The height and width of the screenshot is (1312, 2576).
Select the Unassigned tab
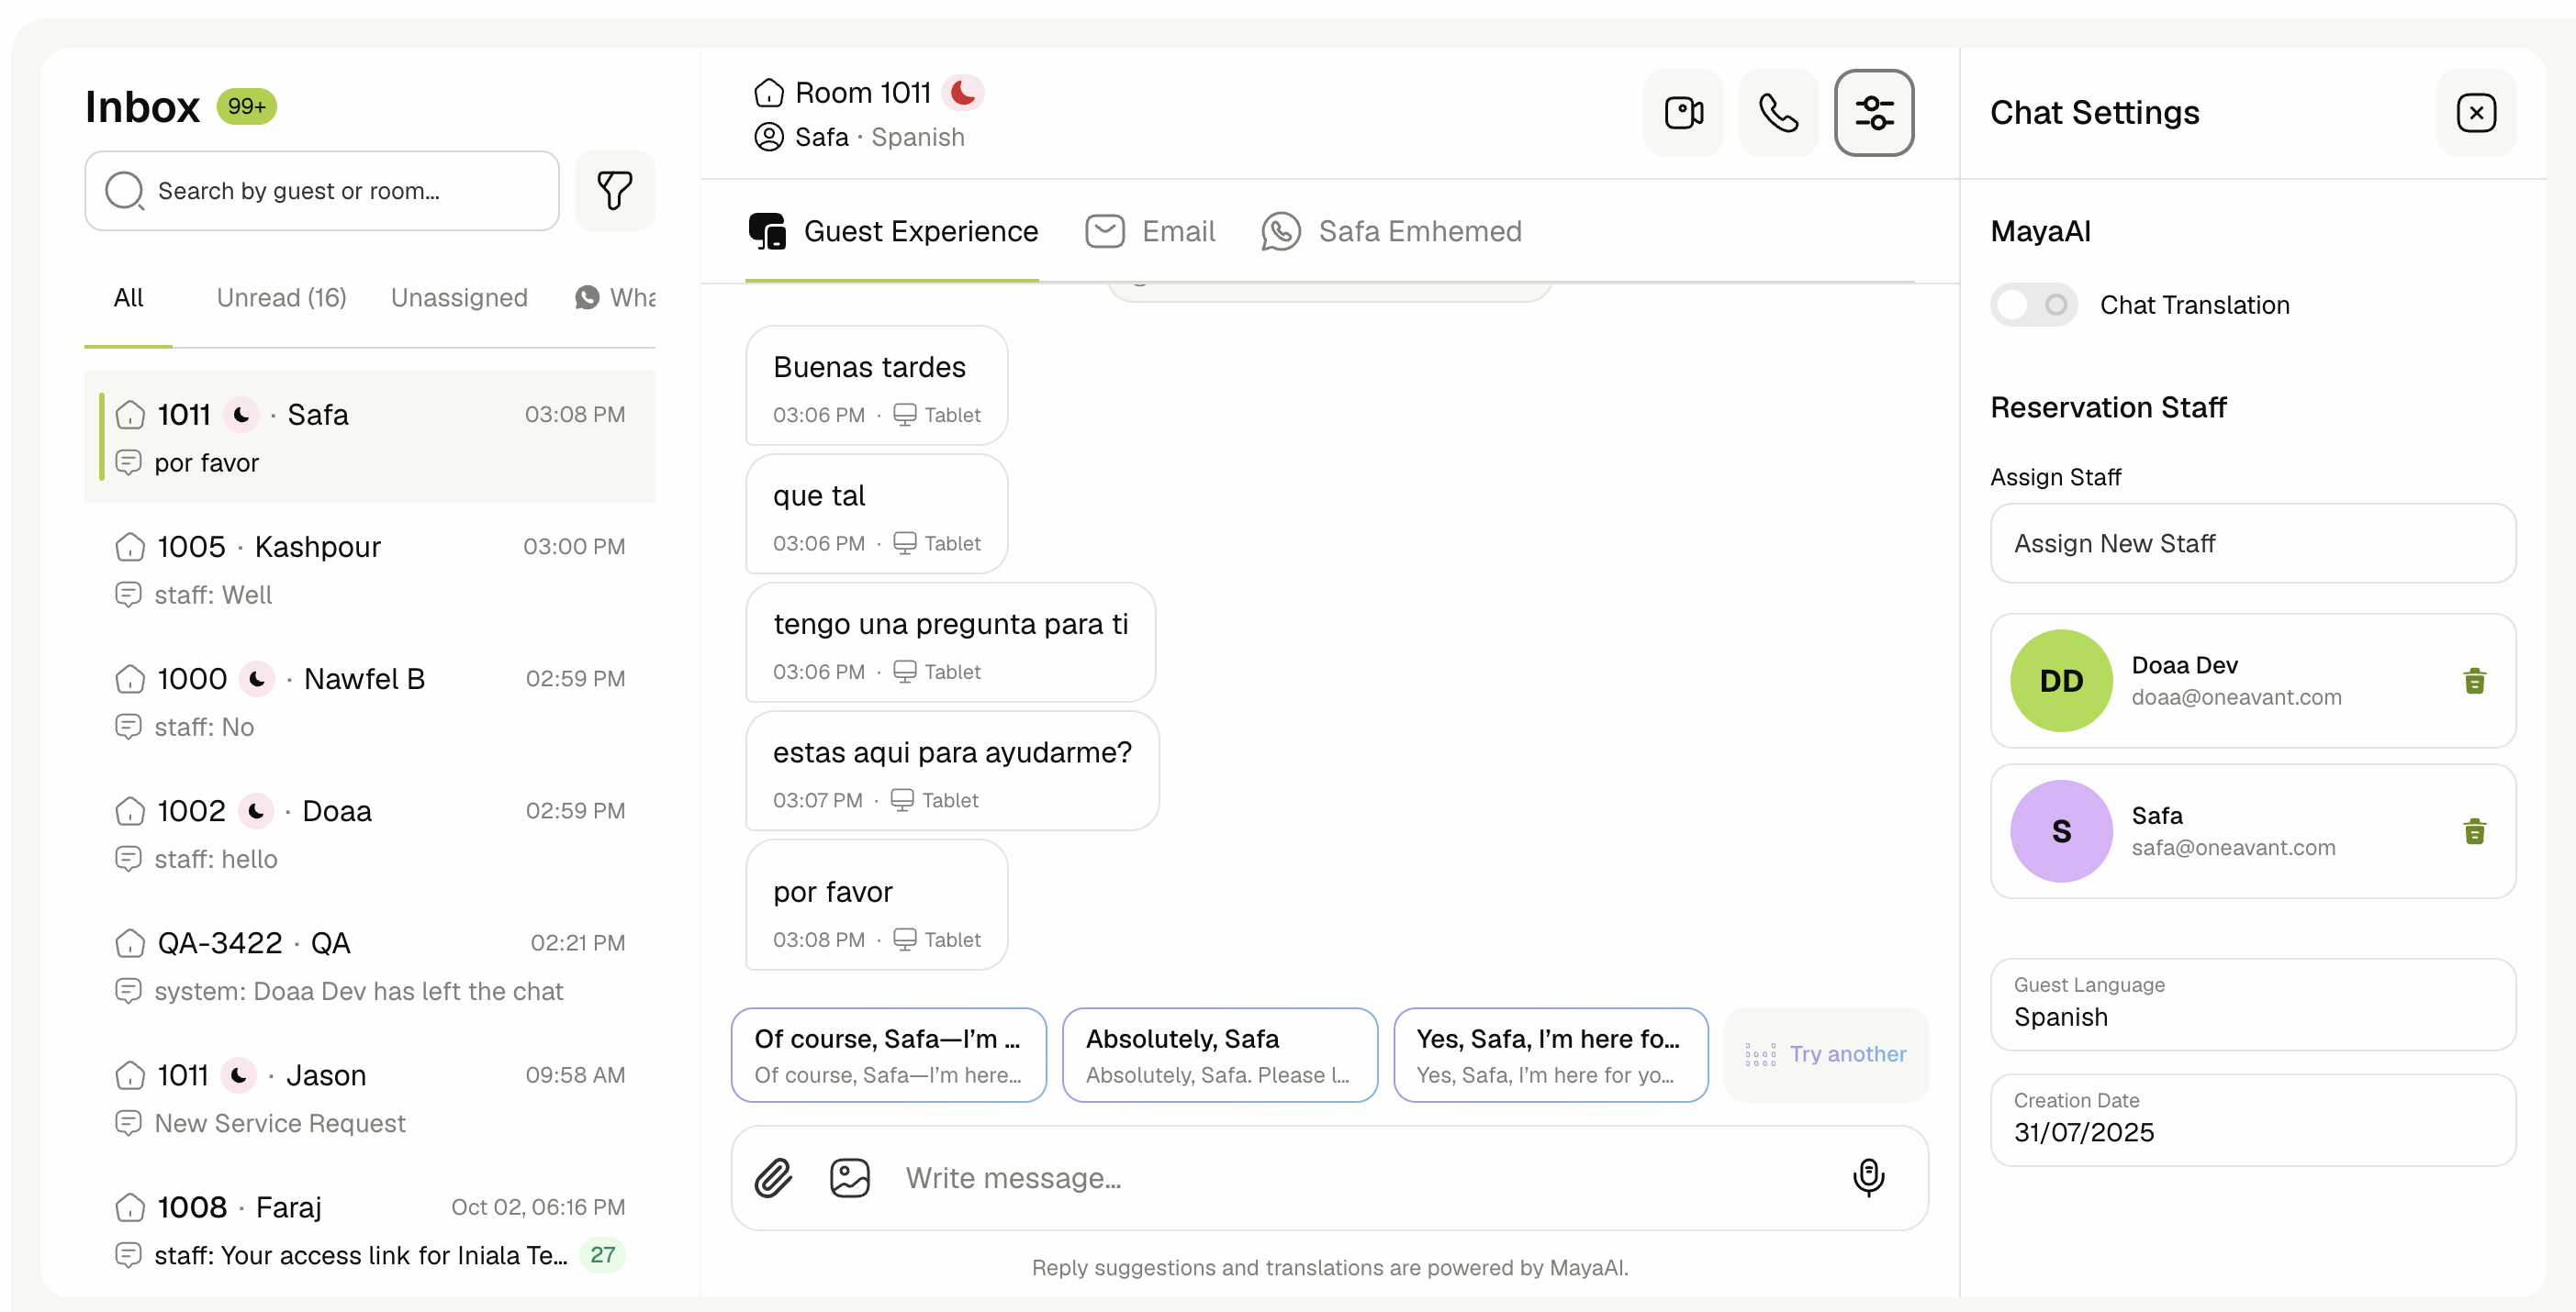click(459, 298)
